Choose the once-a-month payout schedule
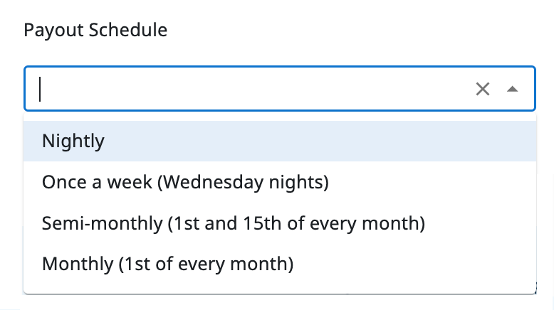 168,264
